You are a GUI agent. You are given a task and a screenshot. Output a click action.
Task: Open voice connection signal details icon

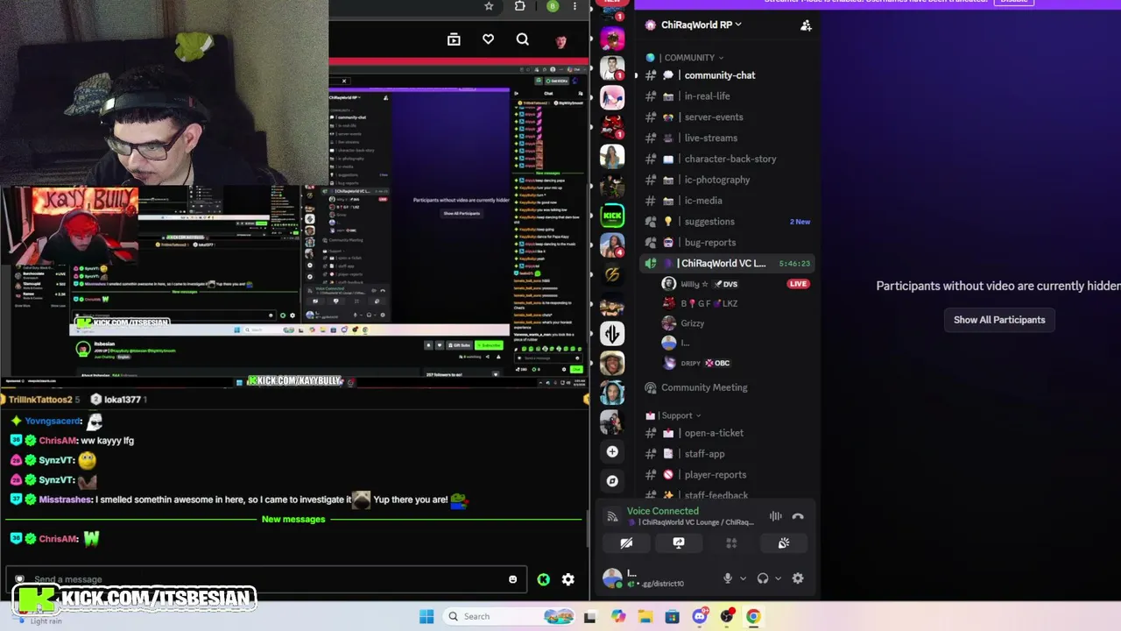click(612, 516)
